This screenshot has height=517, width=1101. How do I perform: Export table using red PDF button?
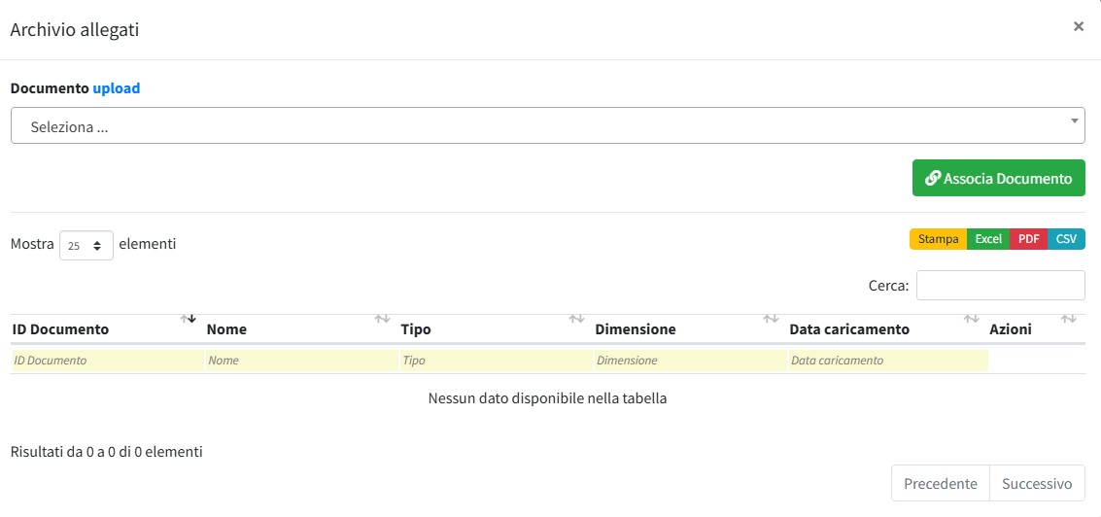[x=1028, y=239]
